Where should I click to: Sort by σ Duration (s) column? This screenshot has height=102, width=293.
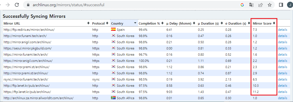point(237,23)
